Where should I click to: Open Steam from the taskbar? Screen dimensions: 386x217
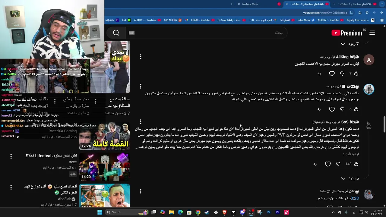(x=207, y=212)
